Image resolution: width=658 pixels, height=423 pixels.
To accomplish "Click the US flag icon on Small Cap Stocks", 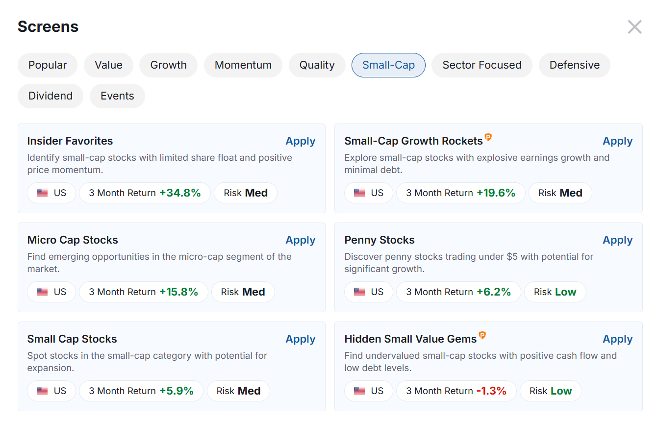I will pos(42,391).
